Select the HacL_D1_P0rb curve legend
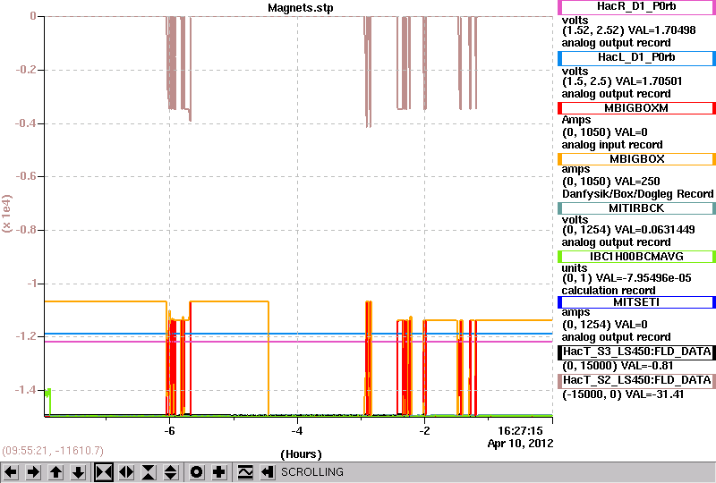 (x=636, y=57)
